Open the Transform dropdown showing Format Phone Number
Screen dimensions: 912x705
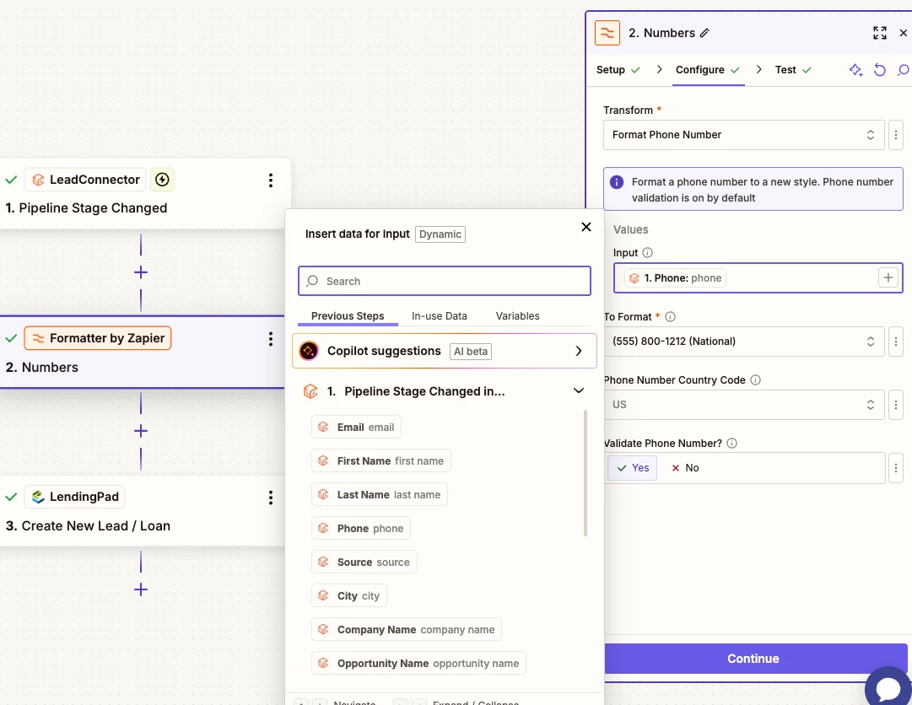pos(743,135)
